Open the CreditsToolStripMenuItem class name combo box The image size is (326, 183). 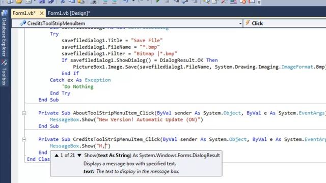[127, 23]
